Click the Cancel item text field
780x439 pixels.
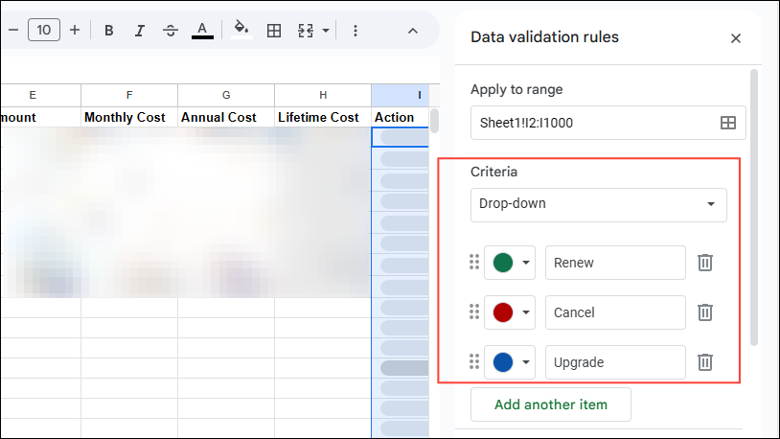pyautogui.click(x=615, y=312)
